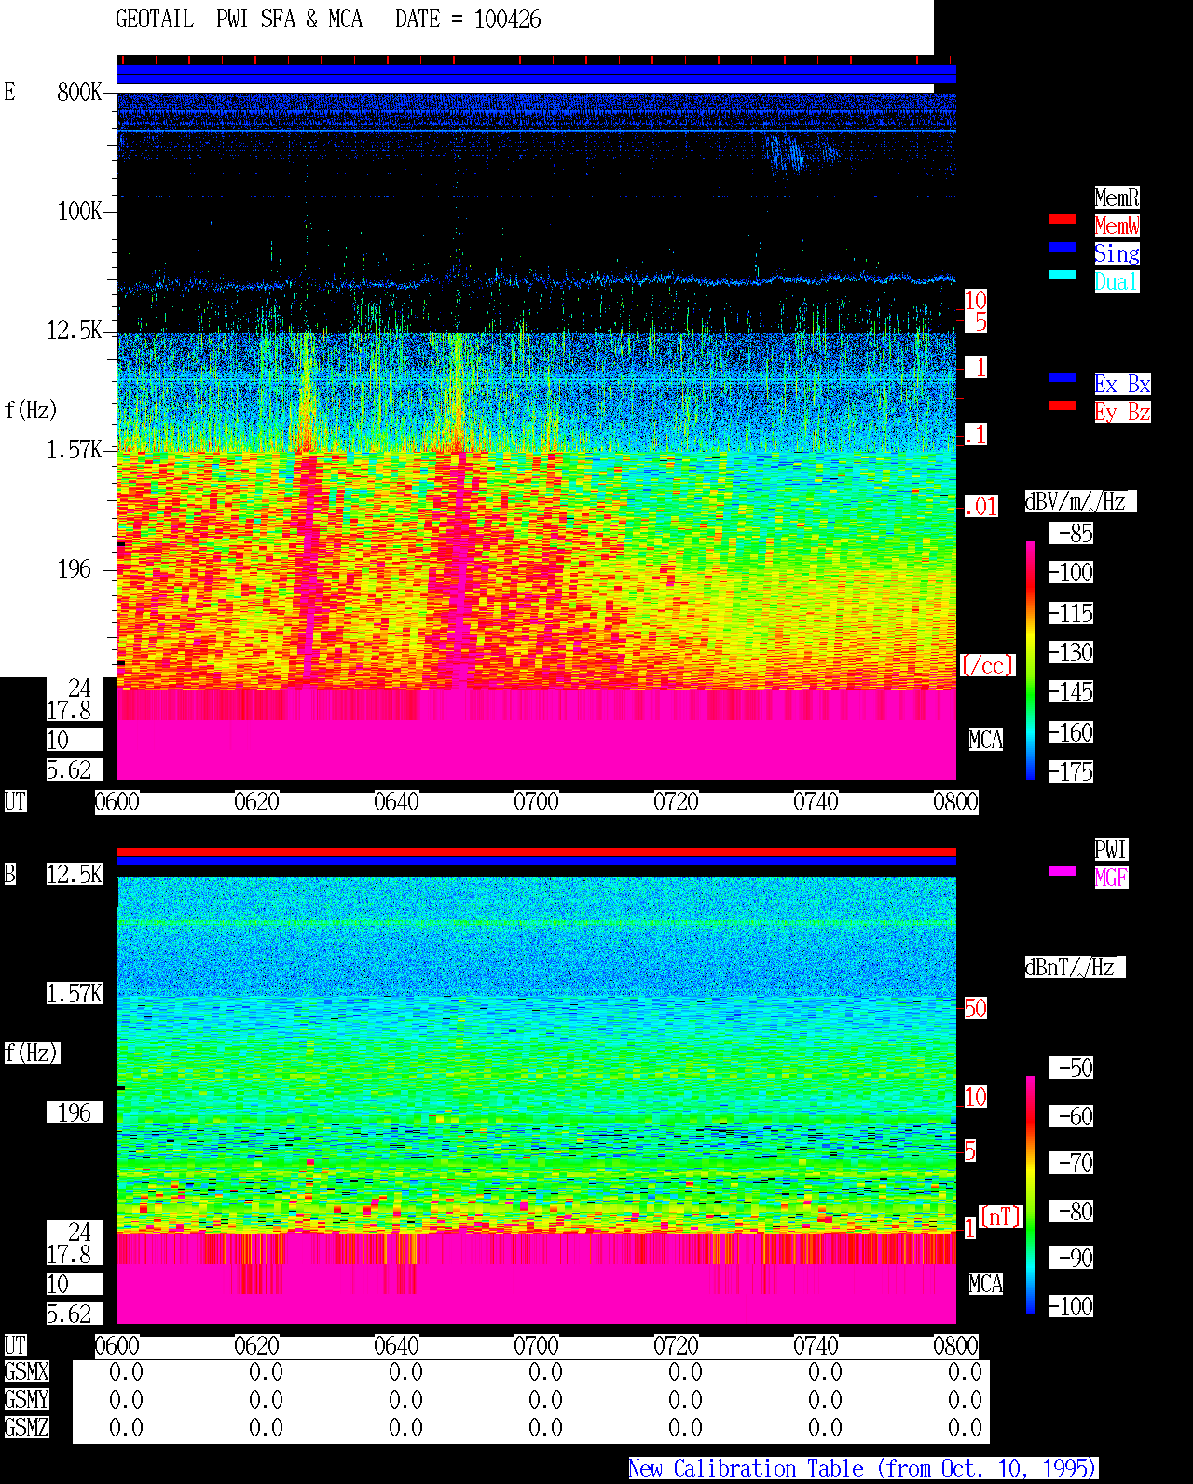This screenshot has width=1193, height=1484.
Task: Click the blue Sing legend swatch
Action: [x=1063, y=247]
